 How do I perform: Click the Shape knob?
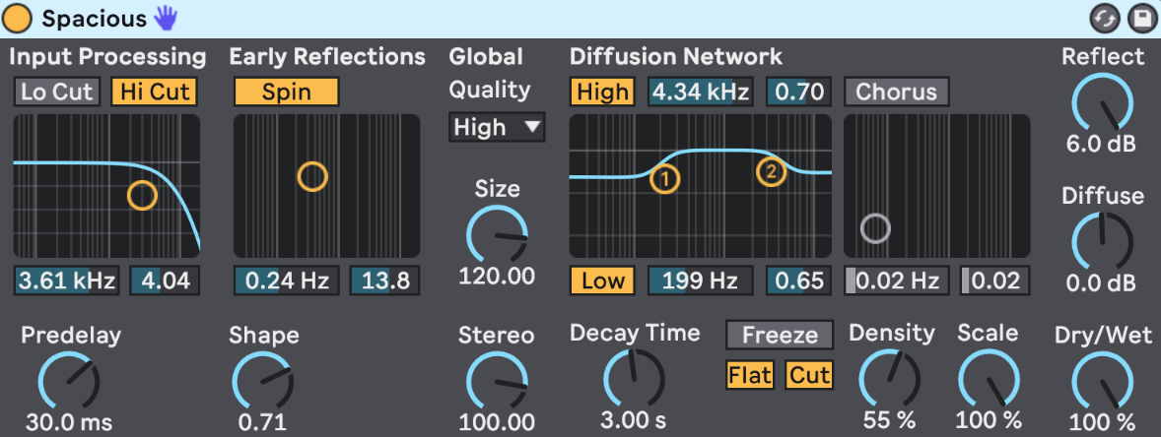(263, 380)
